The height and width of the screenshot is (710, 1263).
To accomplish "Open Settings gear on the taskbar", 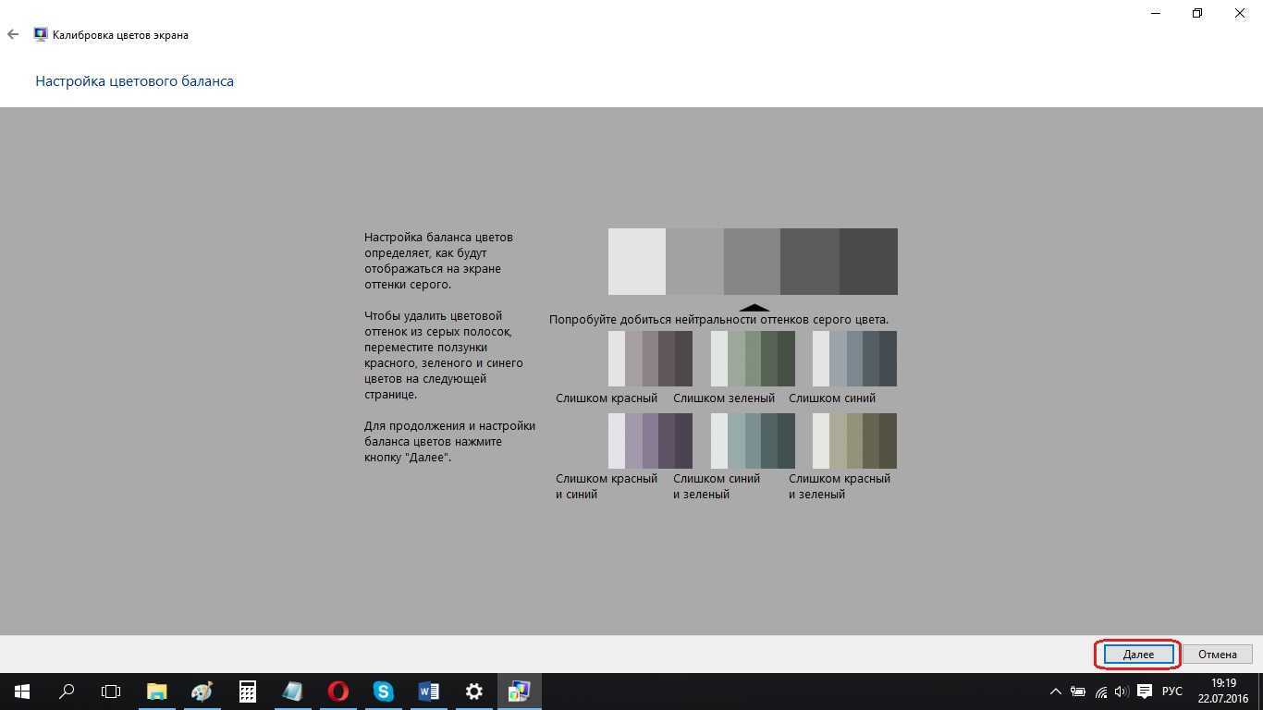I will [x=473, y=692].
